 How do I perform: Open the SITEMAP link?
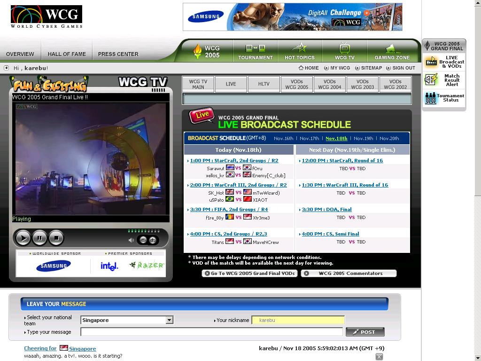click(x=368, y=68)
